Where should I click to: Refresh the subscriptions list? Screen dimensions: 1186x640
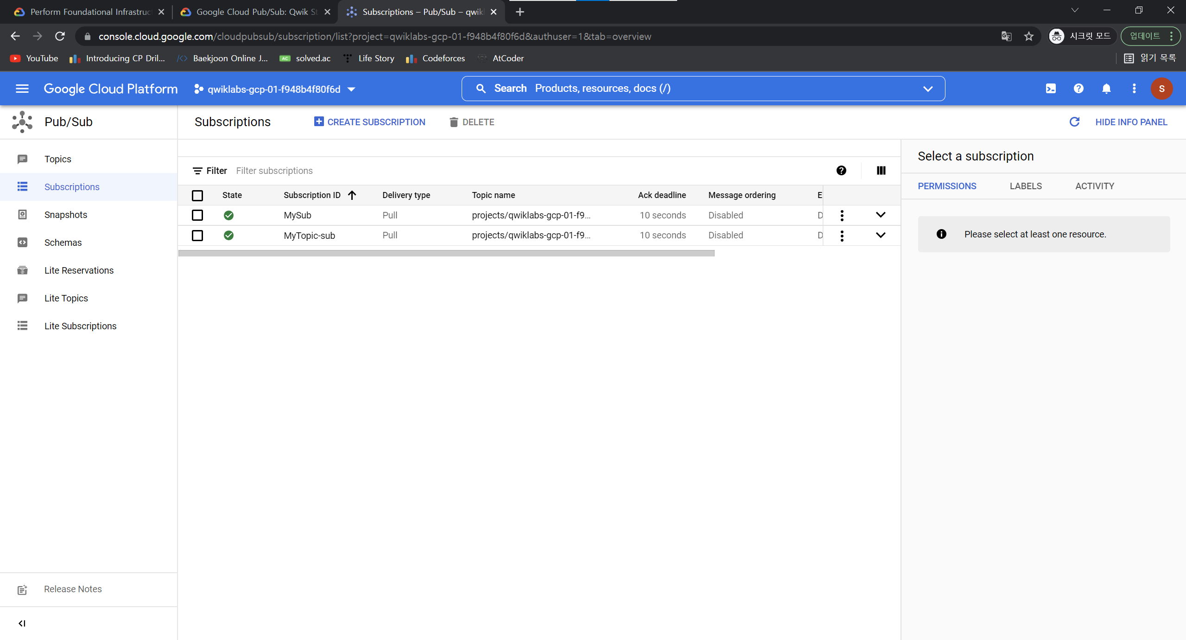pos(1074,122)
